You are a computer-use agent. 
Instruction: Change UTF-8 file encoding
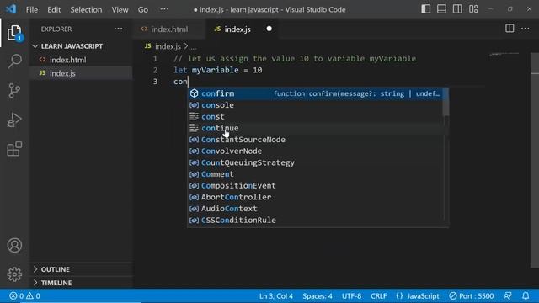click(x=351, y=295)
